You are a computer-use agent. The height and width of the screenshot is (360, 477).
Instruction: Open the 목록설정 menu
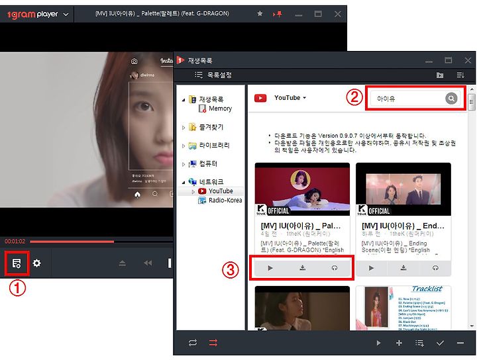click(213, 75)
